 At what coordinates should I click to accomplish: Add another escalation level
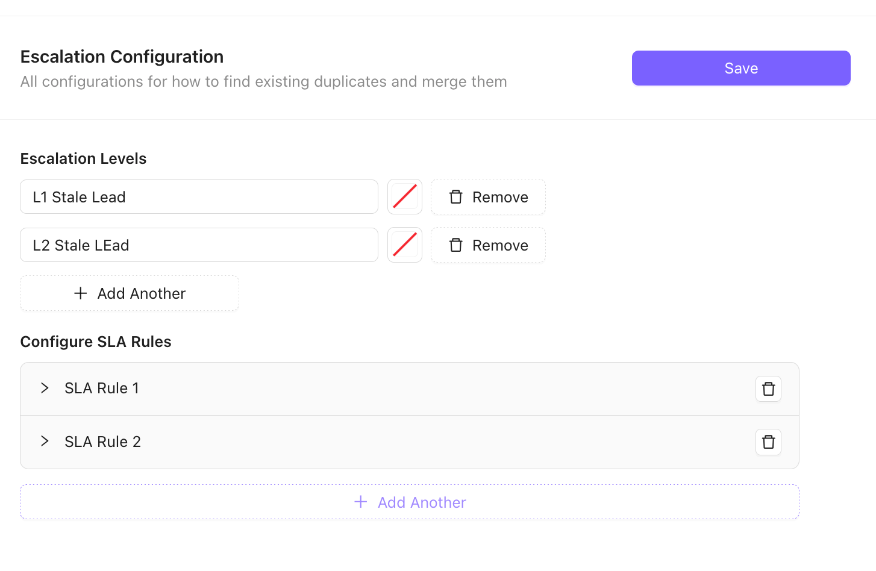(x=130, y=293)
